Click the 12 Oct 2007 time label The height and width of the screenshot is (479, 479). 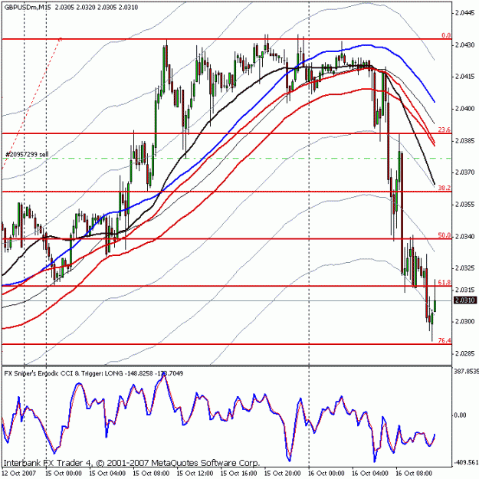click(19, 474)
